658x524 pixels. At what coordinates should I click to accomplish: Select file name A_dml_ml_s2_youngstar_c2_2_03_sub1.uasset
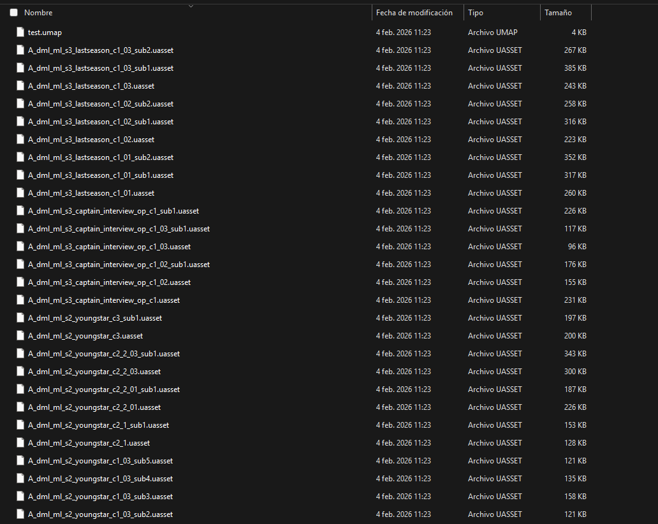tap(104, 354)
